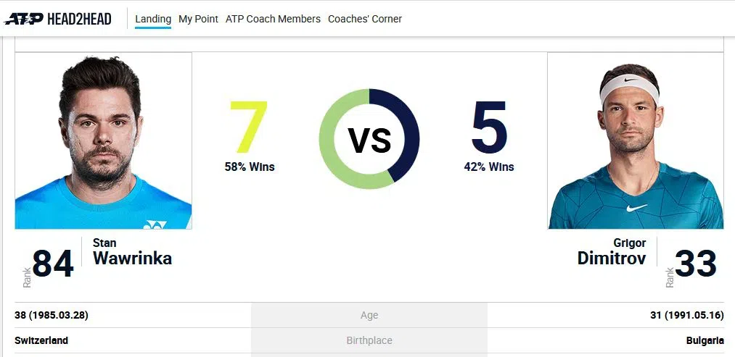
Task: Click Dimitrov's birthplace Bulgaria
Action: click(x=705, y=340)
